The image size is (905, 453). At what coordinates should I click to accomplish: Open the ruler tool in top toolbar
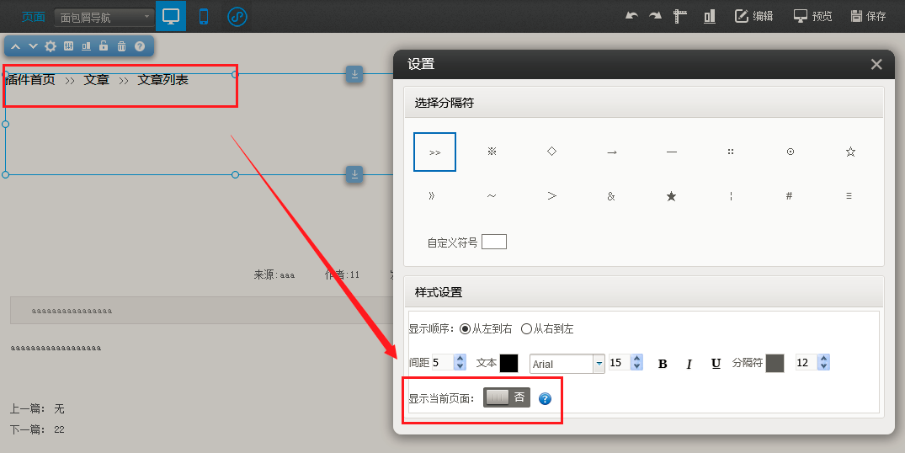pos(680,16)
